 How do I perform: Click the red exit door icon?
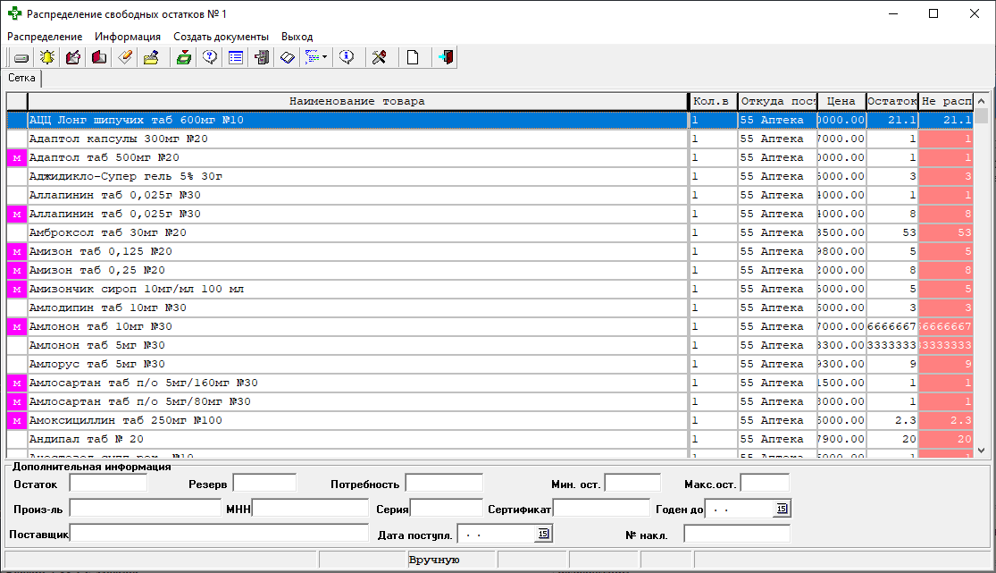coord(446,57)
